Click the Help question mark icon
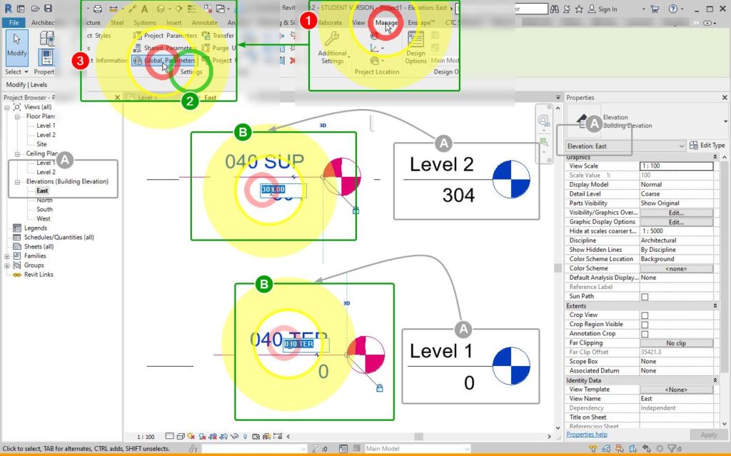 672,9
